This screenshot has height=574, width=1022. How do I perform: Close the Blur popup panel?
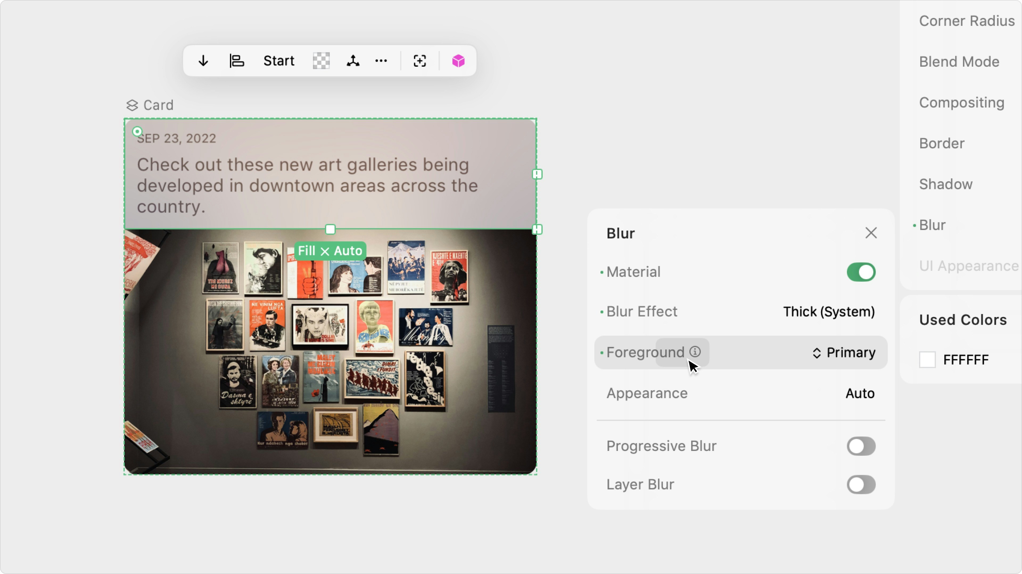click(871, 233)
